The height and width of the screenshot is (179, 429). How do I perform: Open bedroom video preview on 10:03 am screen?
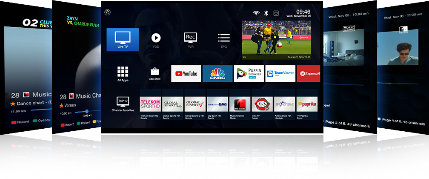(x=343, y=46)
